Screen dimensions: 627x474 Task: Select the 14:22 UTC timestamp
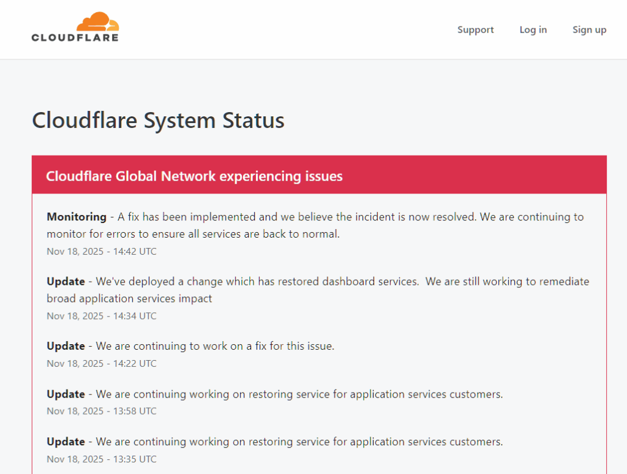coord(102,363)
